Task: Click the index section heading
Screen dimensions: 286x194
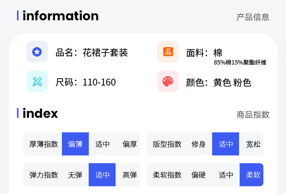Action: [40, 113]
